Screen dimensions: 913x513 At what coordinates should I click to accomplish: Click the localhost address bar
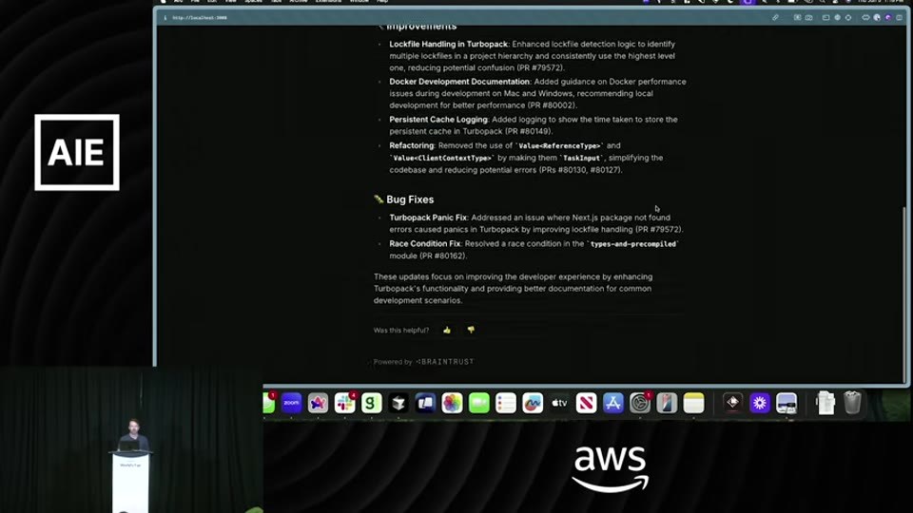coord(199,17)
